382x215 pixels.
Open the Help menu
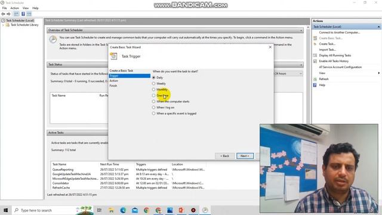[x=35, y=8]
